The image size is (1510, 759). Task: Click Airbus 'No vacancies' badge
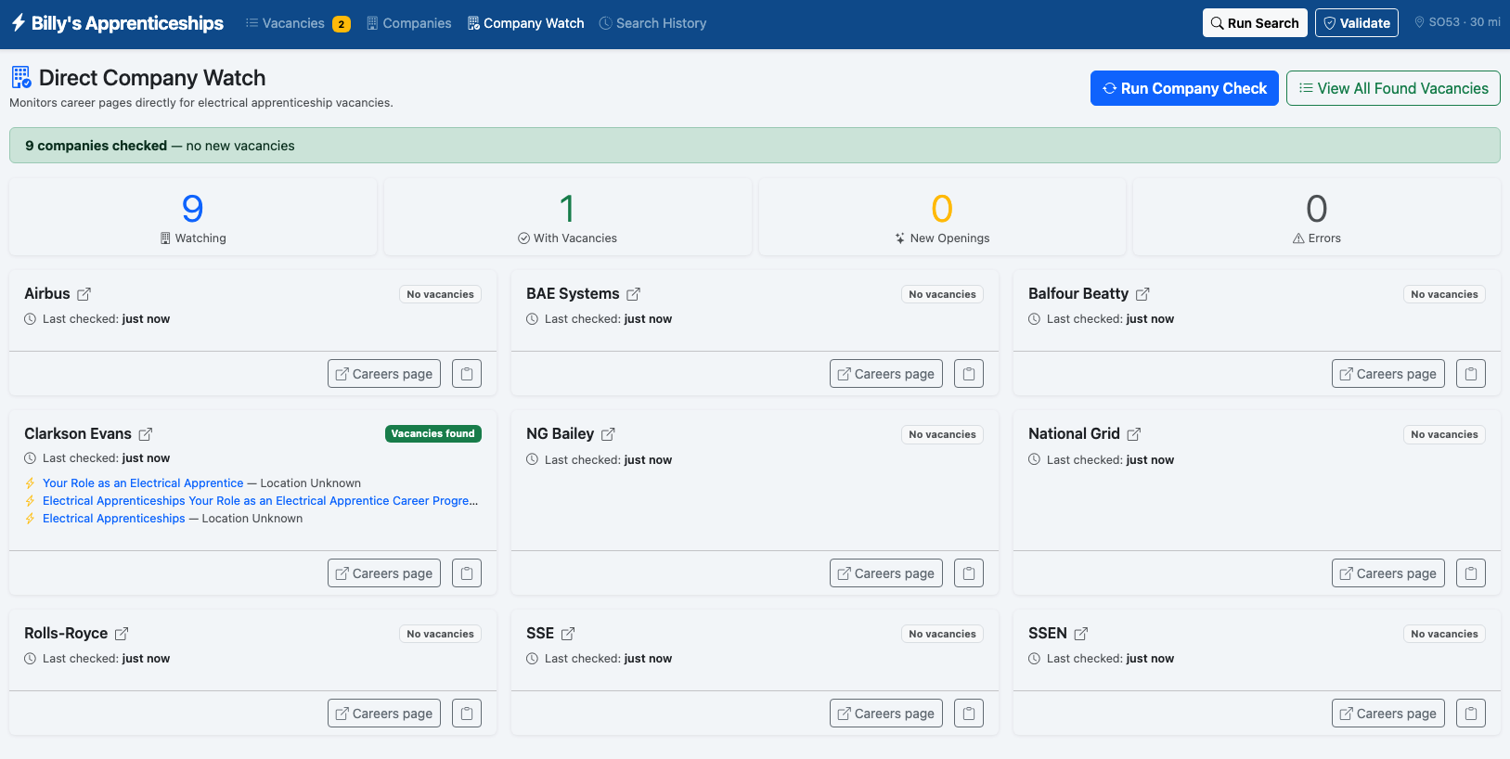tap(440, 294)
